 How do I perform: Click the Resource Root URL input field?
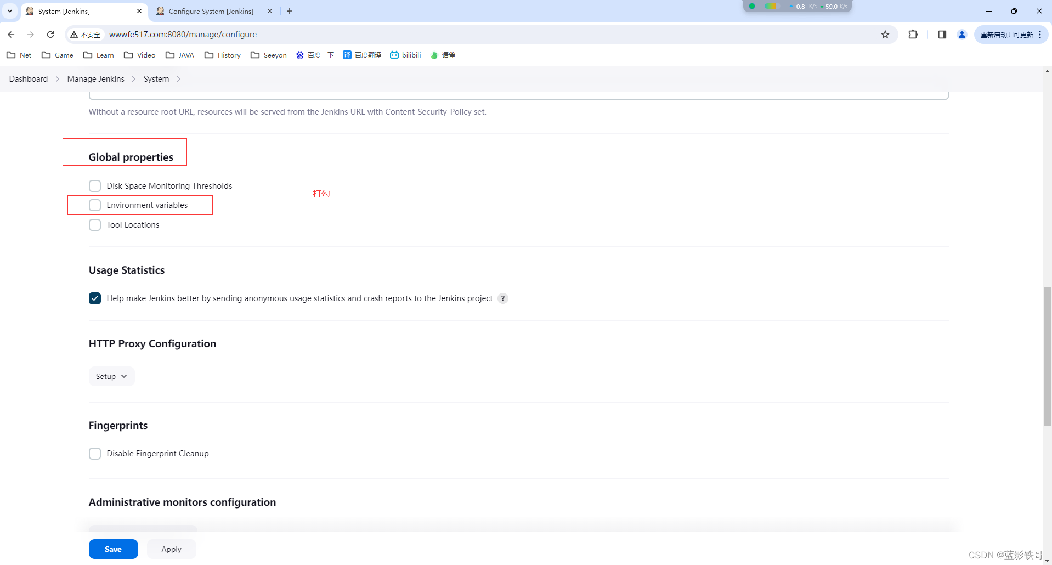[518, 95]
